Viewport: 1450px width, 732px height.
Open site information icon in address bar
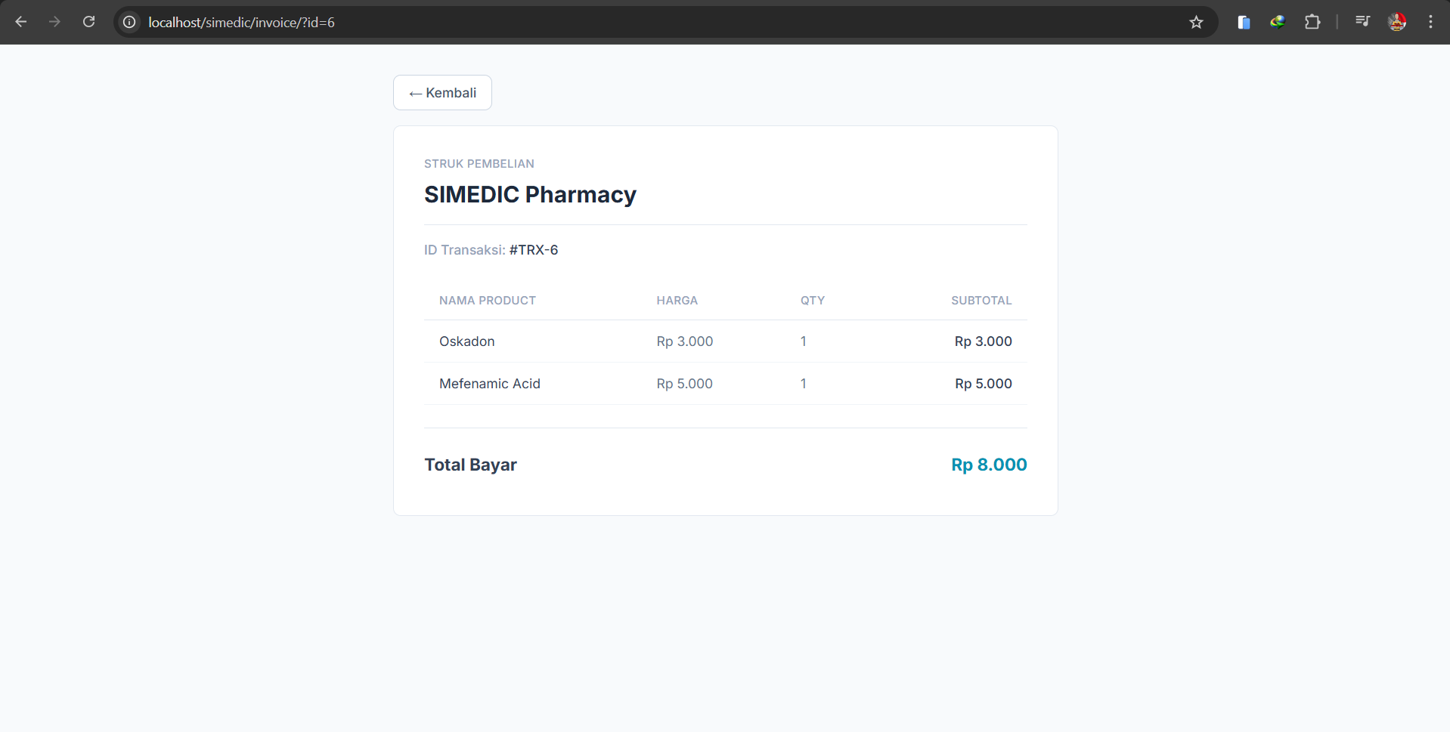coord(129,22)
